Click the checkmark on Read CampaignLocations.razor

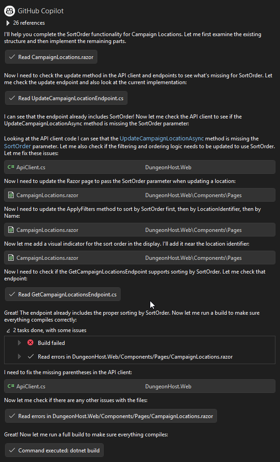pos(12,57)
